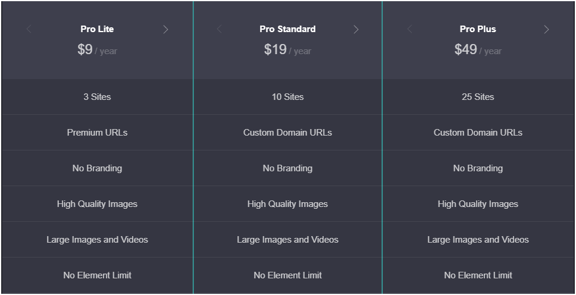Select the Pro Plus plan title

coord(478,29)
